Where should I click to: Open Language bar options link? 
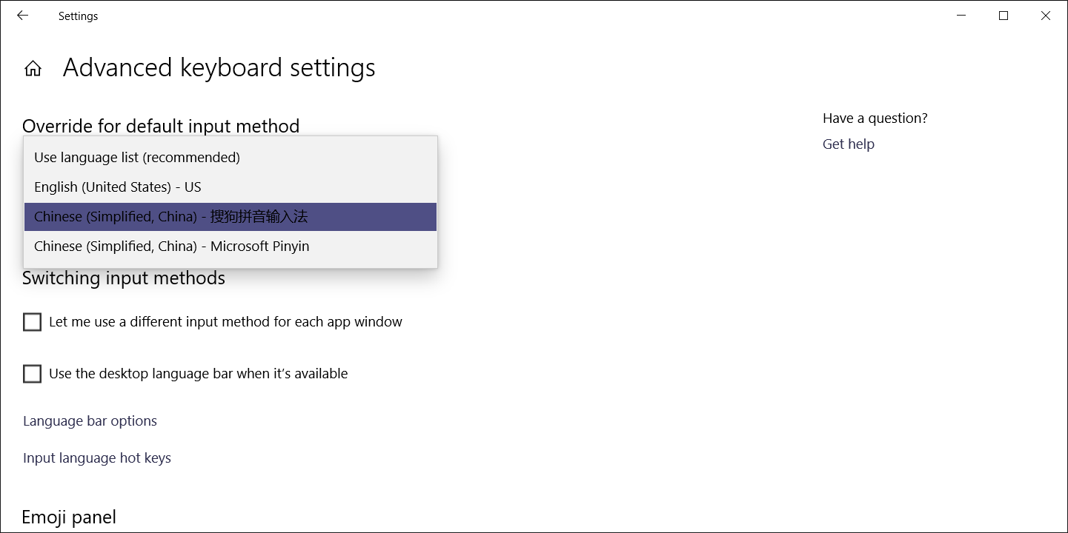(90, 421)
